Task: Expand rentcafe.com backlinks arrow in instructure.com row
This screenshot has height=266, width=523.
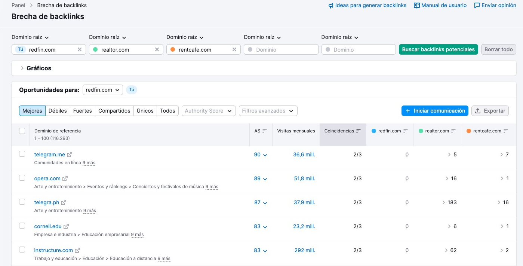Action: (502, 250)
